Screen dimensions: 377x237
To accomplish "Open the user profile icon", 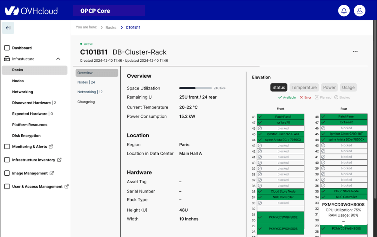I will coord(360,11).
